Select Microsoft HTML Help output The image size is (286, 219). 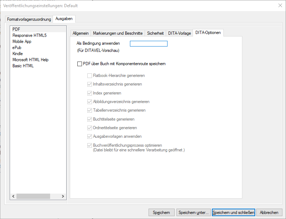coord(30,60)
